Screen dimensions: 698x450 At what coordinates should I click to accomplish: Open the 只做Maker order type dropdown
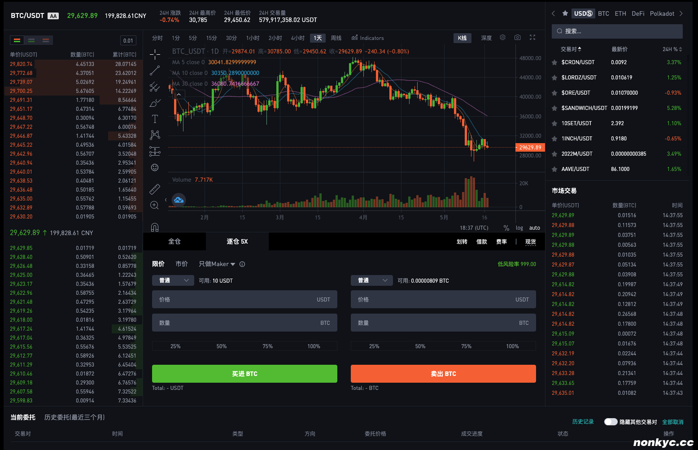tap(217, 264)
